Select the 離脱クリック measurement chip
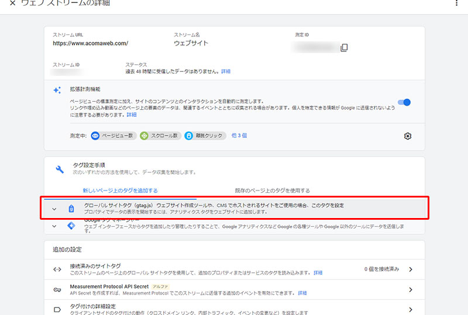The width and height of the screenshot is (468, 315). pos(205,136)
